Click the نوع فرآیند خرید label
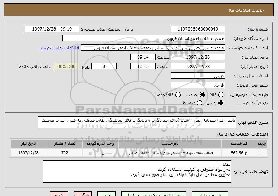Screen dimensions: 278x196 point(253,103)
